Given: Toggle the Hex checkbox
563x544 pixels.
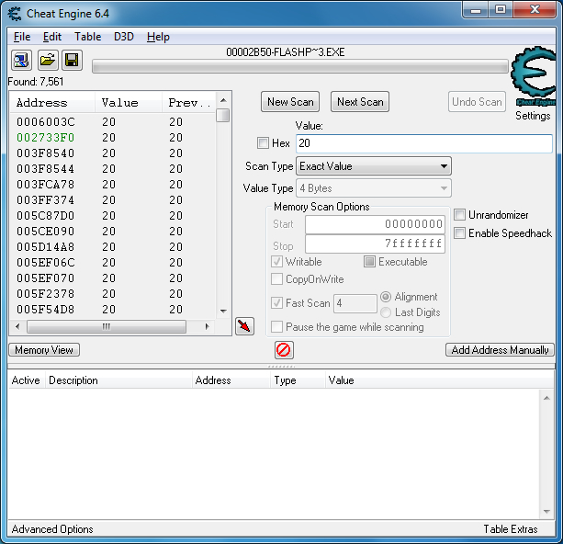Looking at the screenshot, I should pyautogui.click(x=263, y=143).
